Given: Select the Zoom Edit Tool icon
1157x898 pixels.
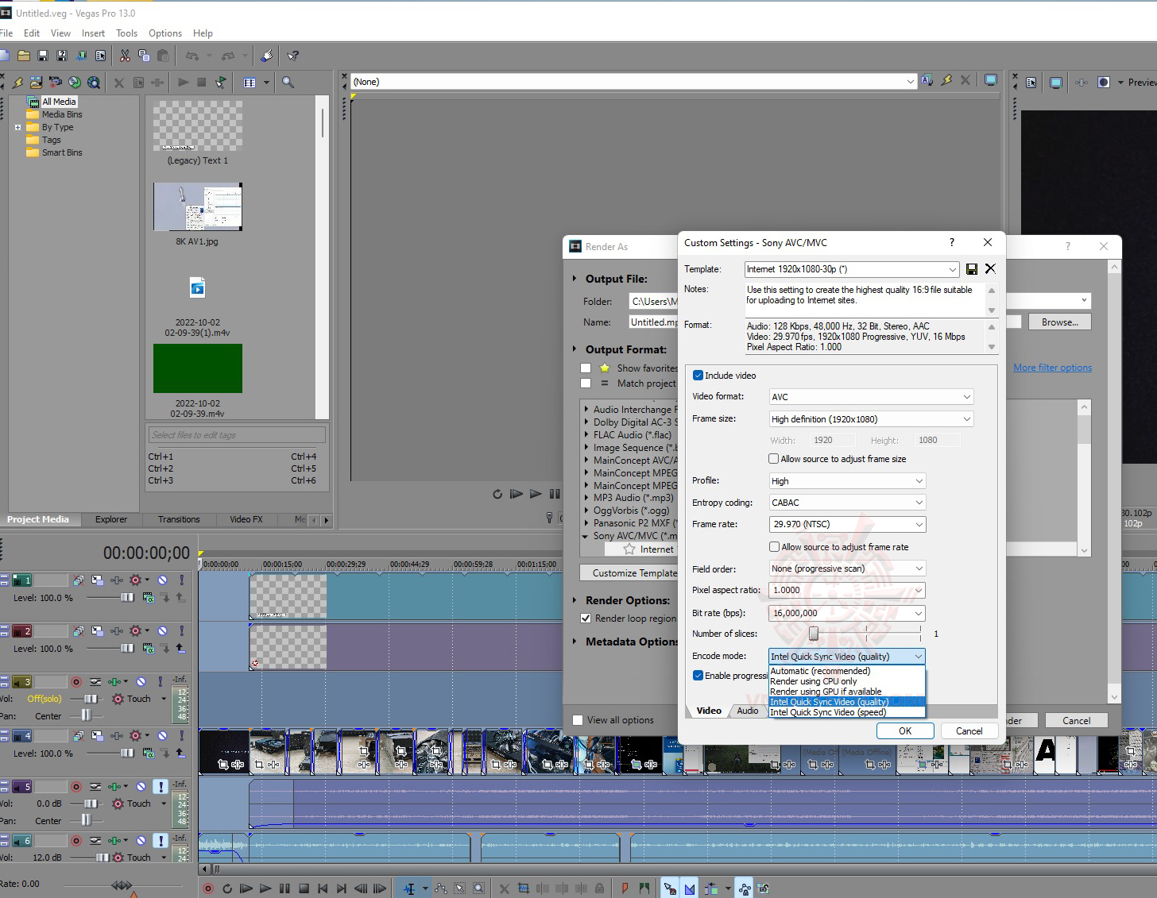Looking at the screenshot, I should click(x=479, y=888).
